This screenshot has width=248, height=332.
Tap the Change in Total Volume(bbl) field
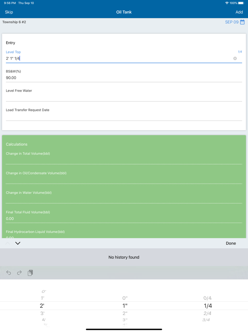(x=124, y=158)
